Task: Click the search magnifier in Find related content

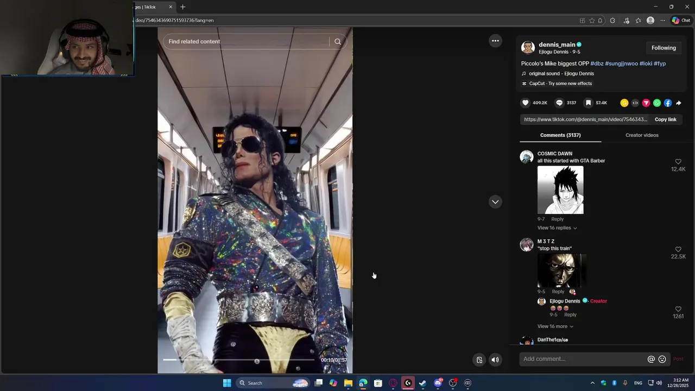Action: tap(338, 42)
